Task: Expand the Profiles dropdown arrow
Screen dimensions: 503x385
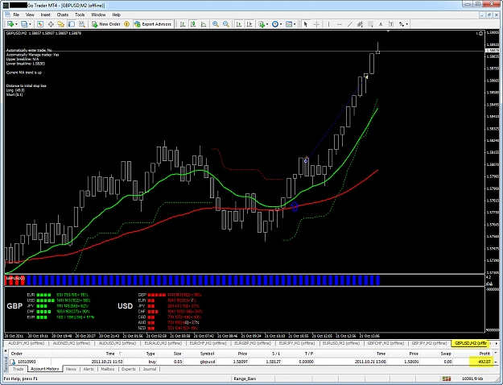Action: 30,24
